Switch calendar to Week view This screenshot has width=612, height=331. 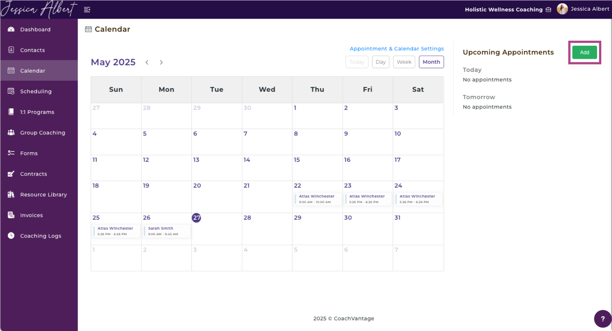tap(404, 62)
